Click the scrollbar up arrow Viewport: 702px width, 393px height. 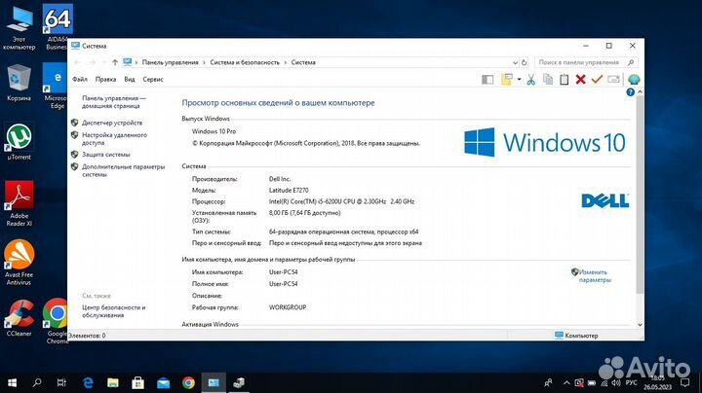640,91
